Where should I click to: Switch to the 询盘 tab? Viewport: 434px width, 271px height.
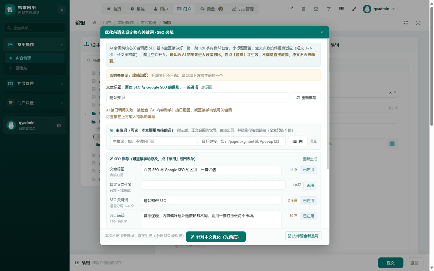pyautogui.click(x=212, y=9)
